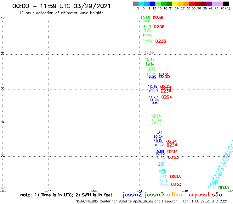Select the 5.49 wave height value

225,160
